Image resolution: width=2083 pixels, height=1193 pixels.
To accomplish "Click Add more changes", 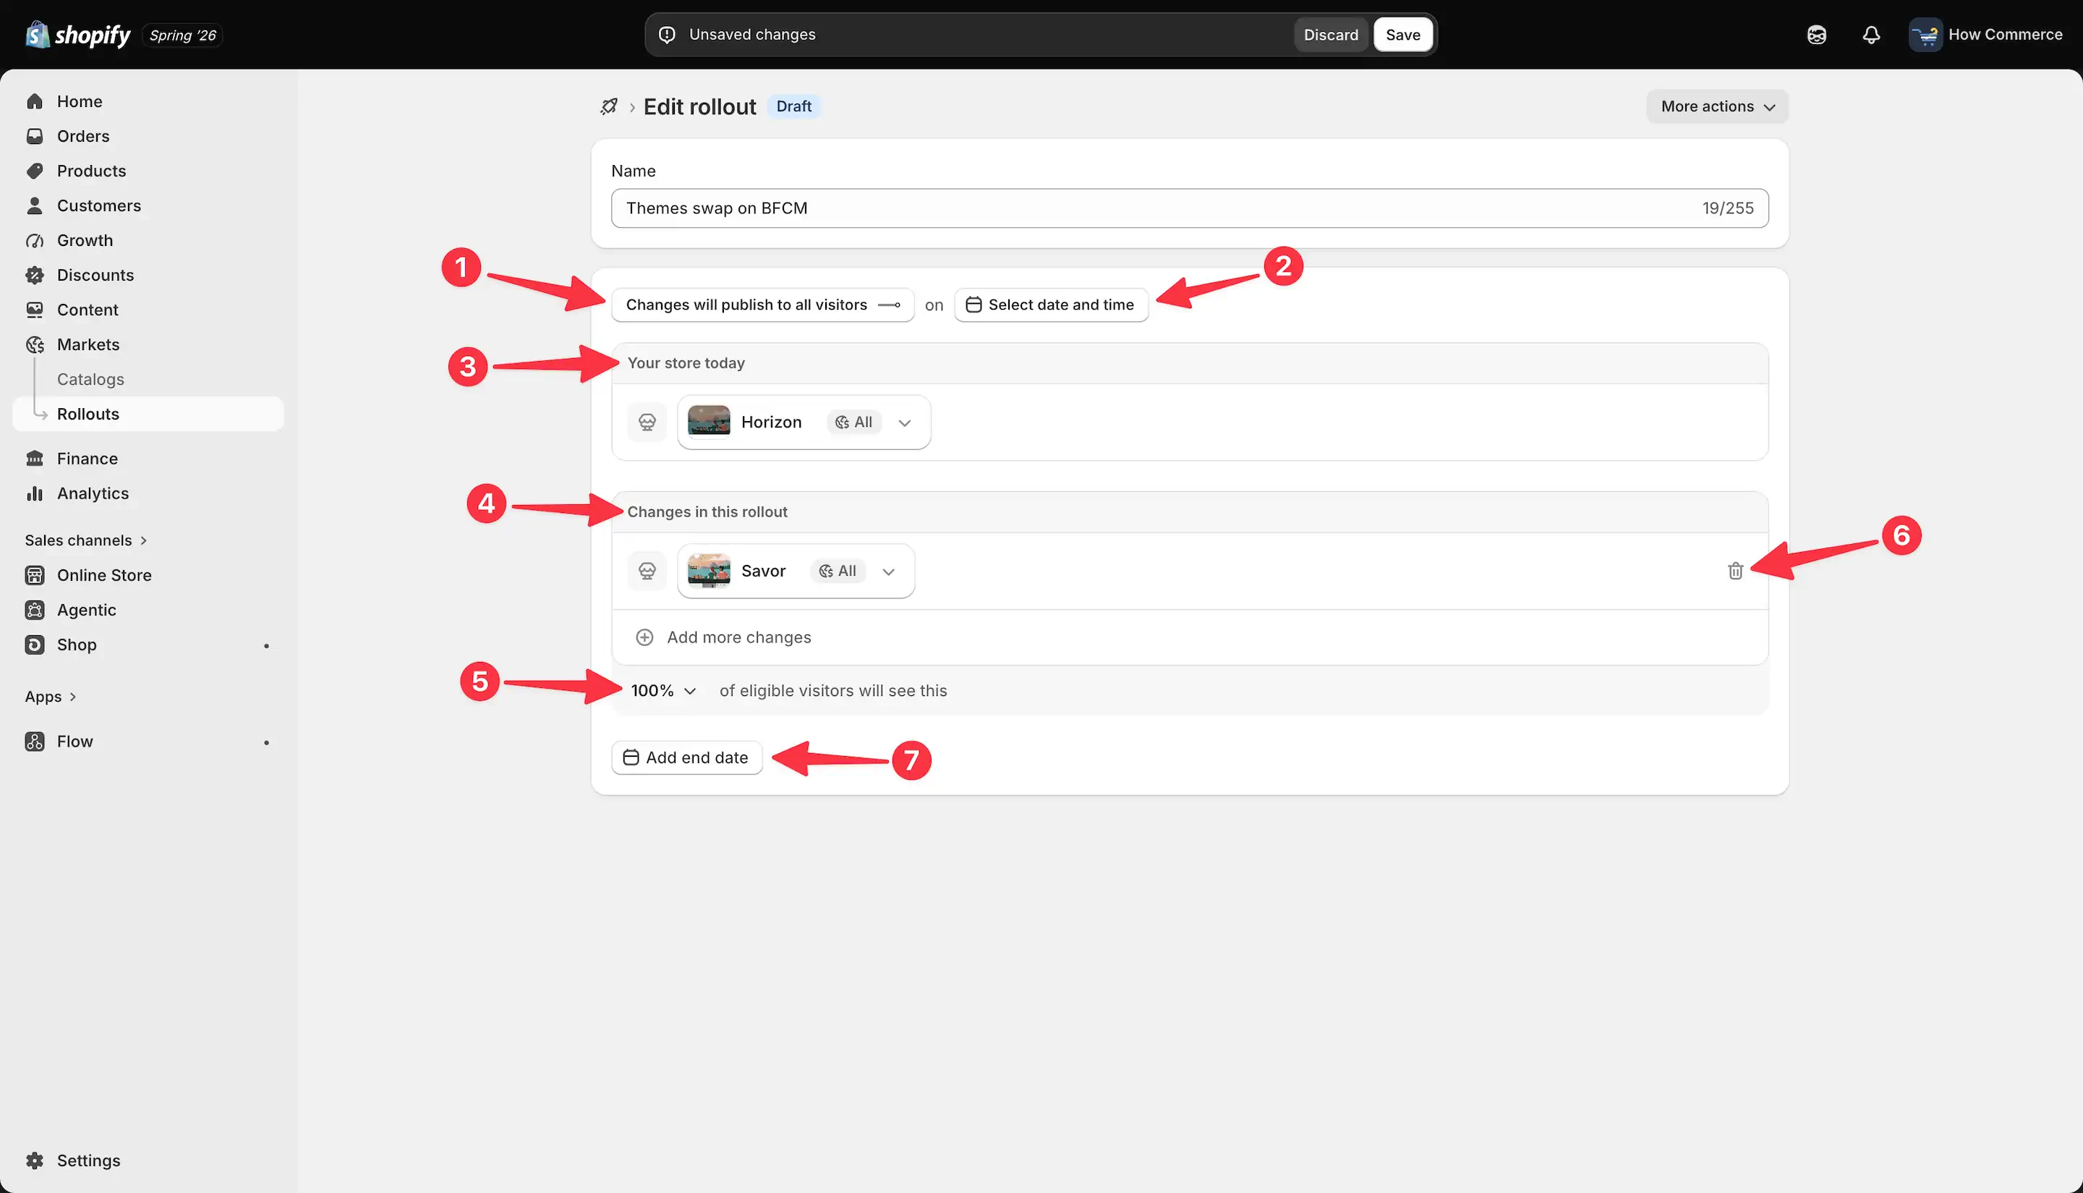I will pyautogui.click(x=738, y=637).
